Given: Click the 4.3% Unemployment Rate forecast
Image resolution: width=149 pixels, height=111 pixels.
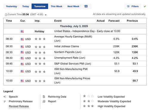Looking at the screenshot, I should pos(116,58).
